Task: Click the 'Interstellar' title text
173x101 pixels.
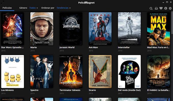Action: click(124, 47)
